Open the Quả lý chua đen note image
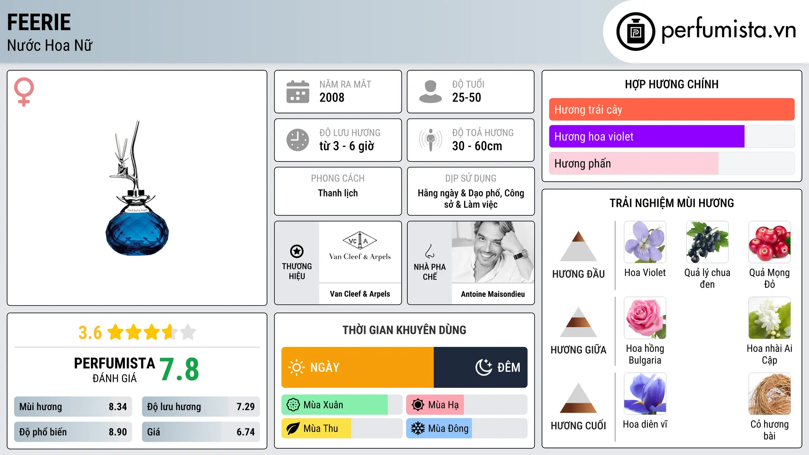 [x=707, y=242]
